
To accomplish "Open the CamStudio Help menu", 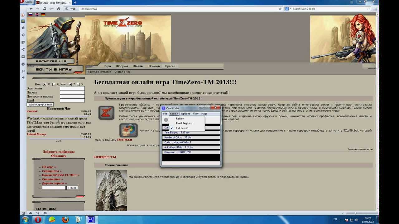I will (x=204, y=114).
